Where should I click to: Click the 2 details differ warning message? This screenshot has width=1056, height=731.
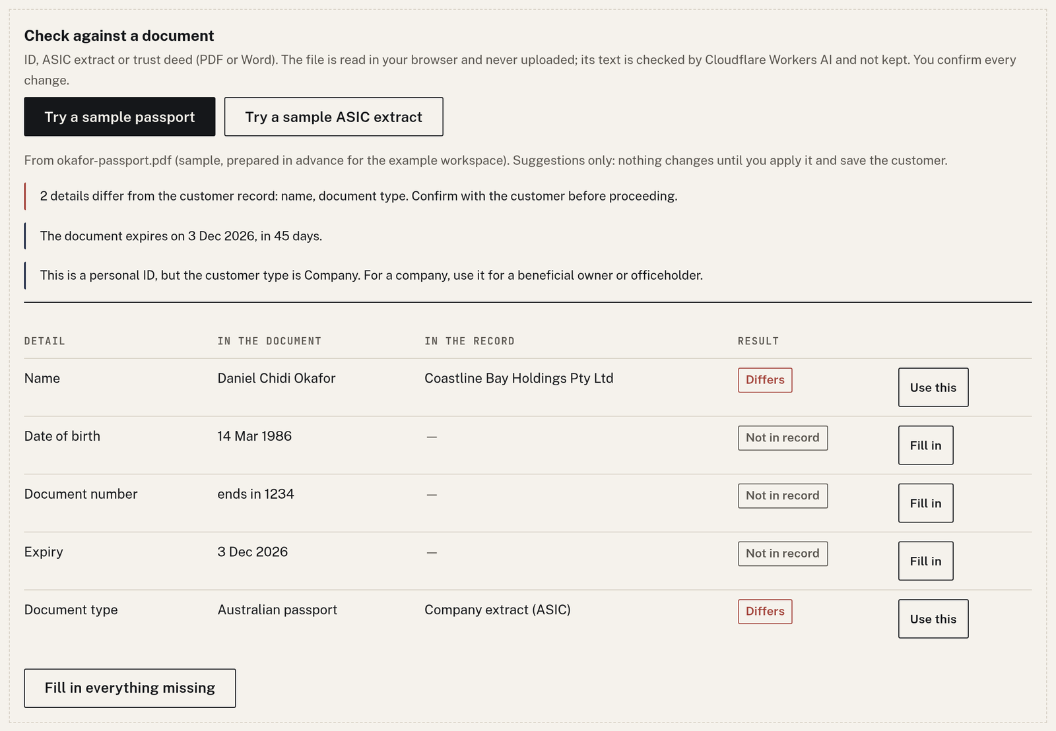(359, 196)
